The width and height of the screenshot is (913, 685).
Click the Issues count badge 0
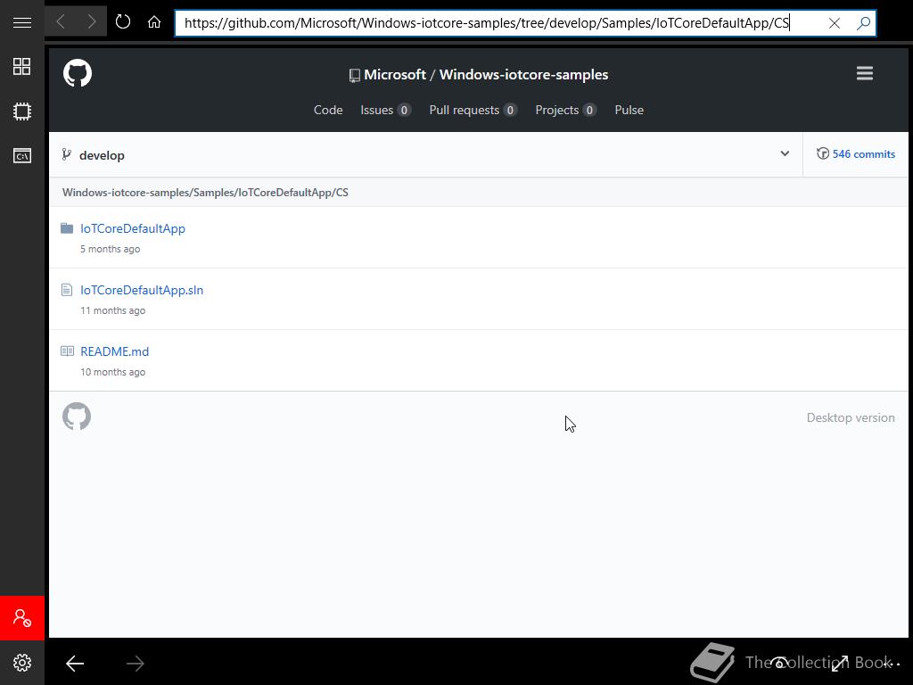pyautogui.click(x=404, y=110)
